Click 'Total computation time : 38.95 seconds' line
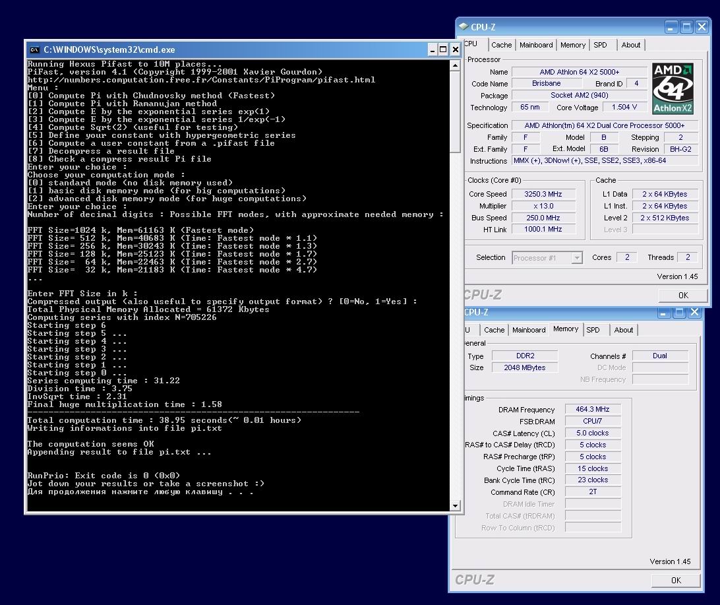The width and height of the screenshot is (720, 605). click(164, 420)
